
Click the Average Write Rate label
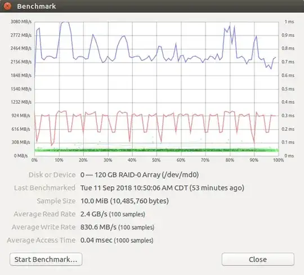[43, 227]
